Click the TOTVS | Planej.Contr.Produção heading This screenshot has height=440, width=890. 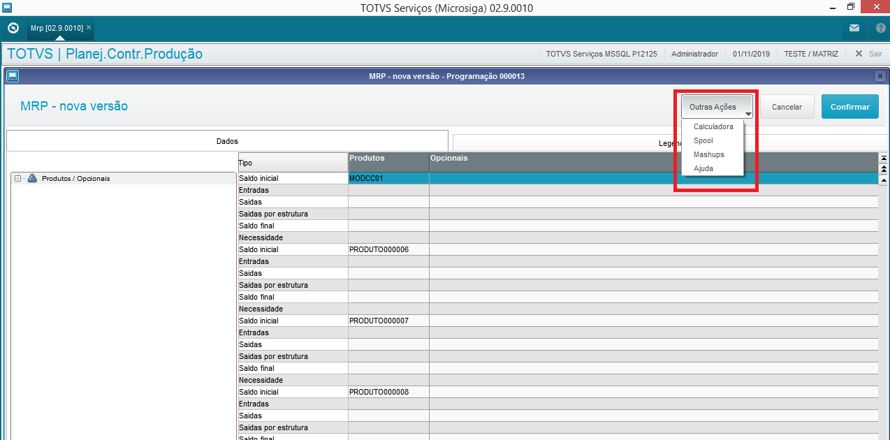click(105, 54)
